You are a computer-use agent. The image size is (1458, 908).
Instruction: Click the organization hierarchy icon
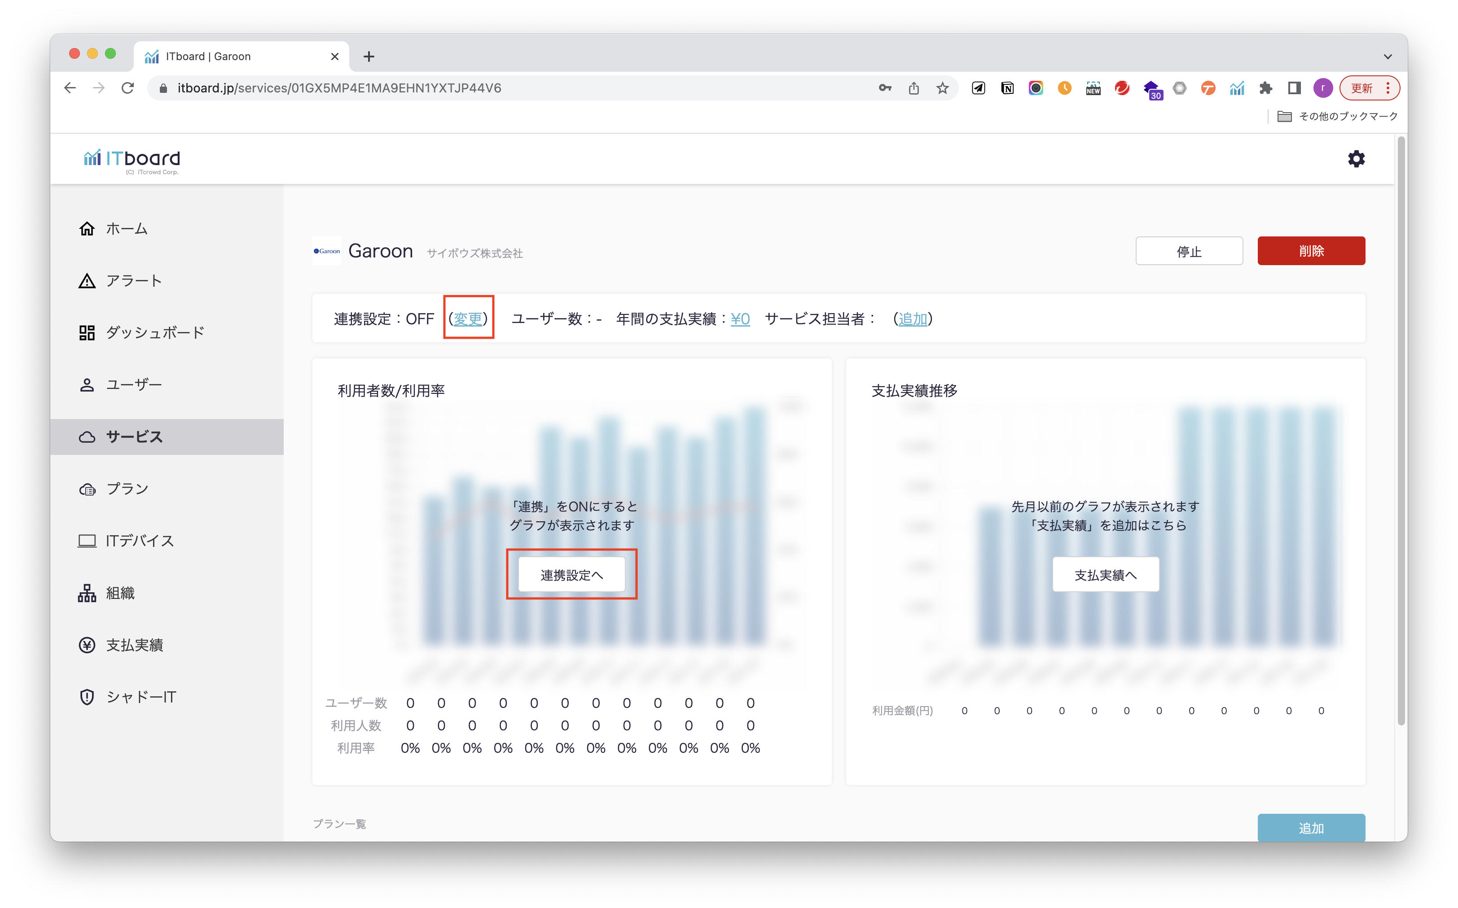click(87, 594)
